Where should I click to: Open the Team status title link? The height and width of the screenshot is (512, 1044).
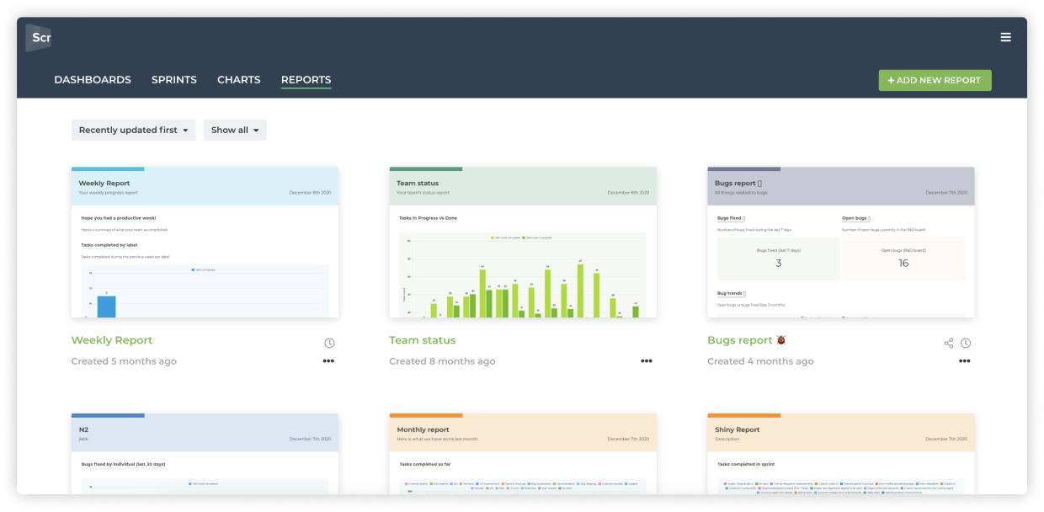pos(423,340)
